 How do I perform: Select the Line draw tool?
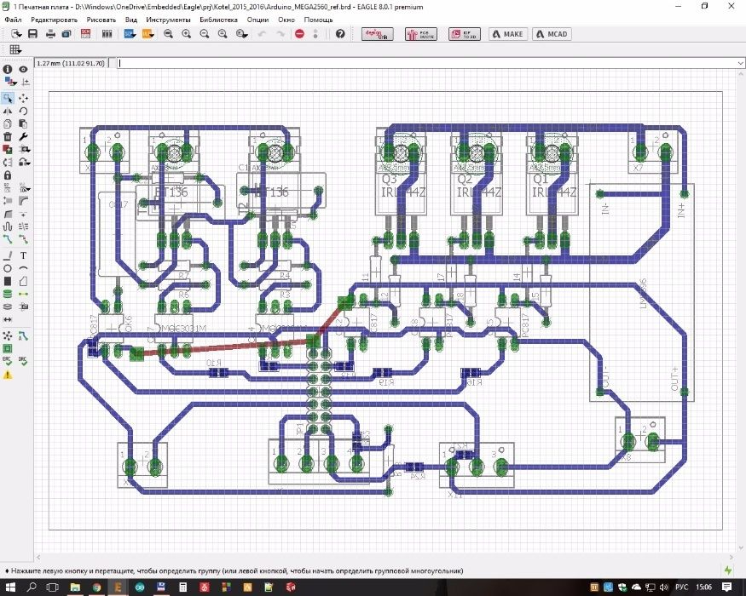click(x=8, y=255)
